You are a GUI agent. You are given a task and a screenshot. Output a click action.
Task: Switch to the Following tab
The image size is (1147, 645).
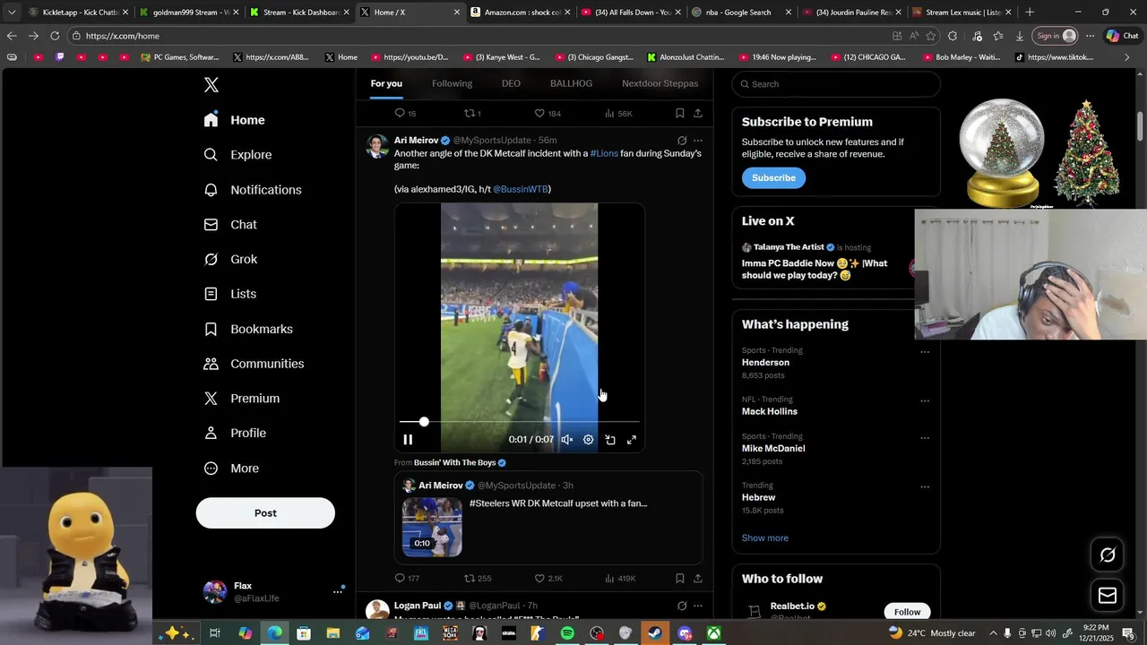coord(452,83)
